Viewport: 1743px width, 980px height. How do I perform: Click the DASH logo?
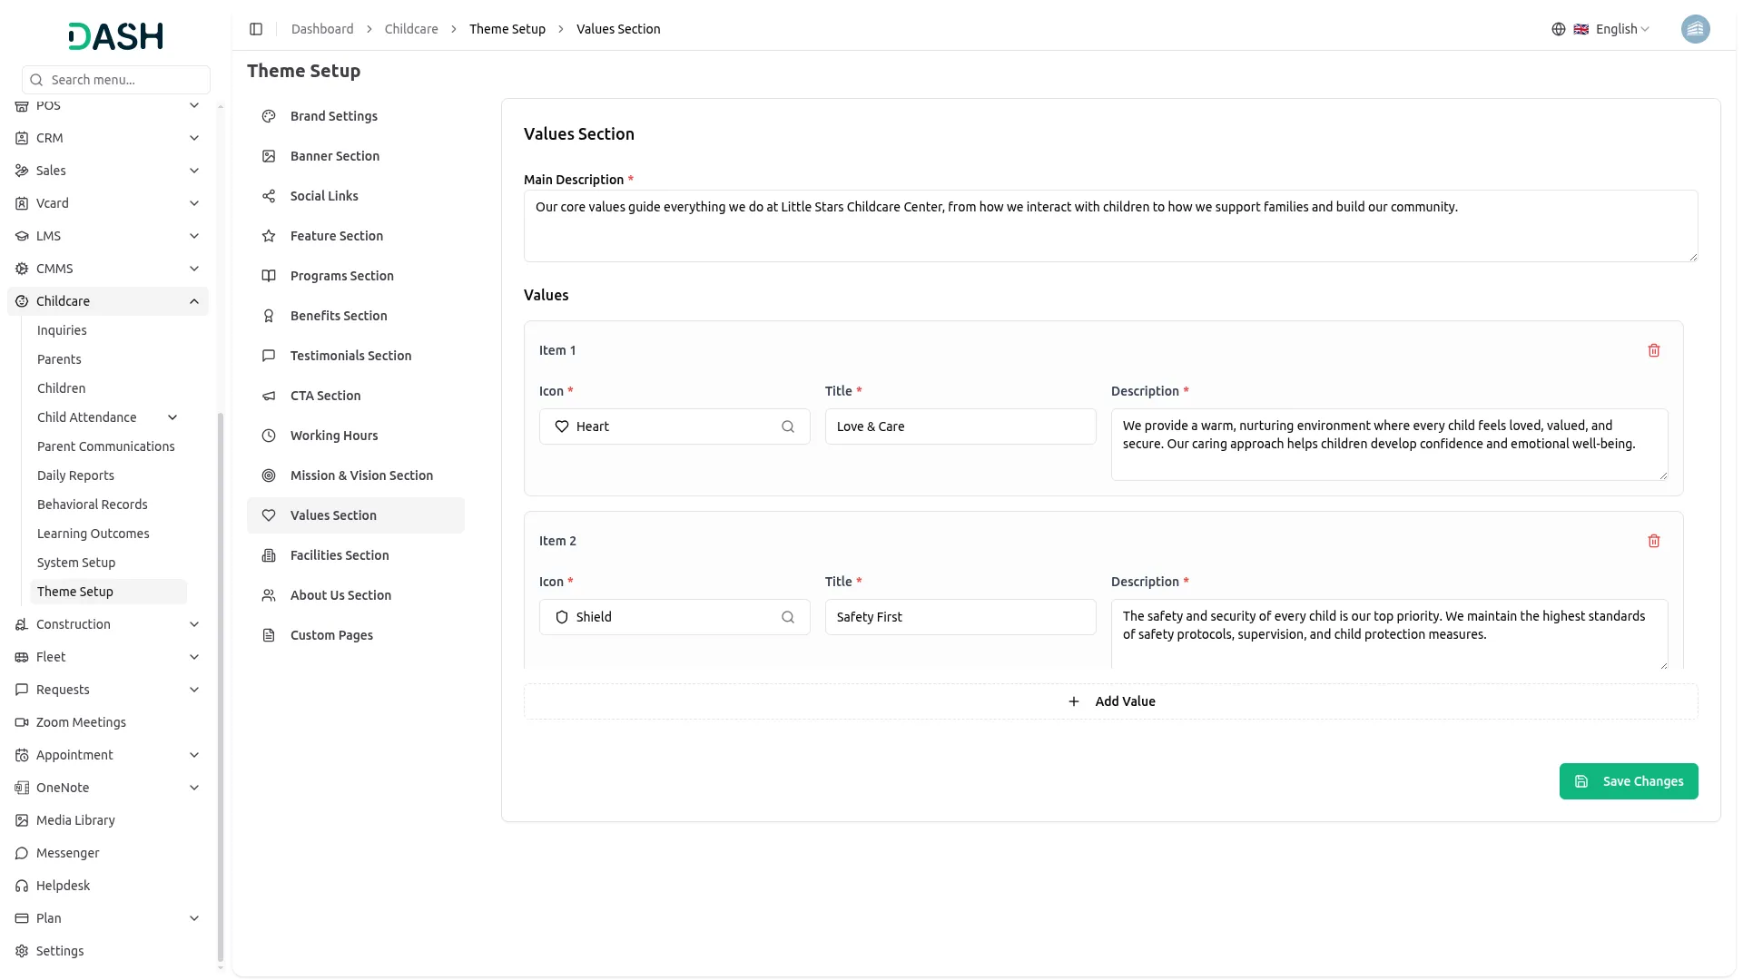click(115, 36)
